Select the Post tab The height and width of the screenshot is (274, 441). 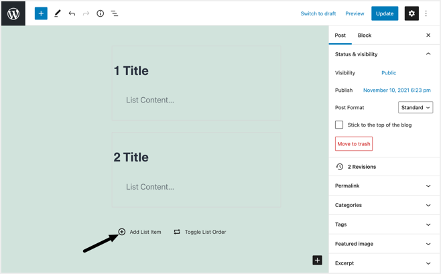(x=340, y=36)
